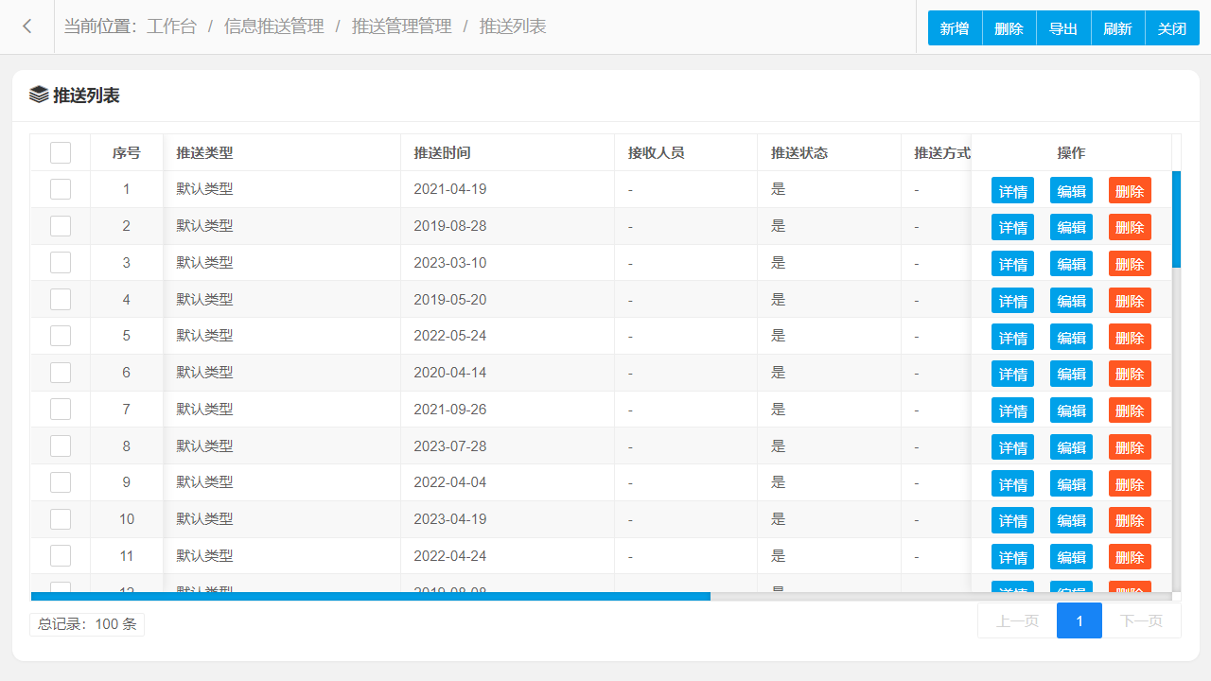Click the date 2022-04-24
1211x681 pixels.
click(450, 556)
